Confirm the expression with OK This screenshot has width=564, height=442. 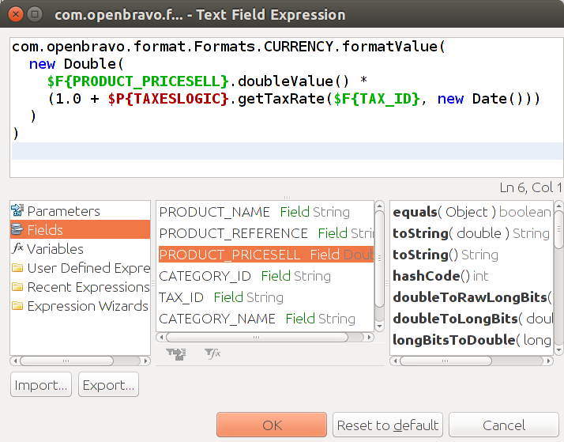tap(272, 425)
